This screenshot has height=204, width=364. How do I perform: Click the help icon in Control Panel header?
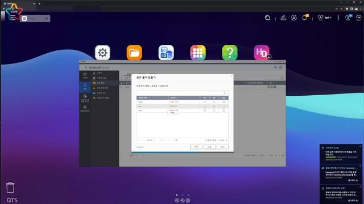coord(281,67)
